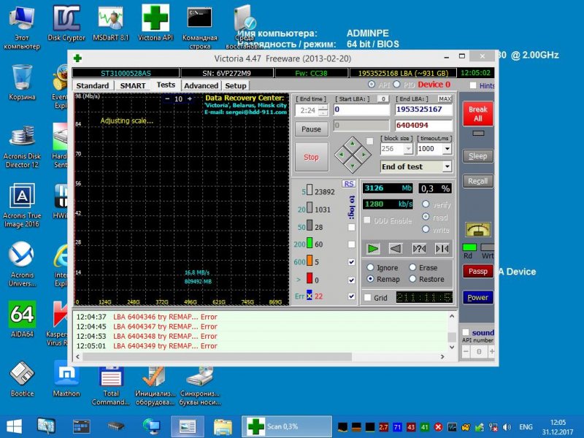Viewport: 584px width, 438px height.
Task: Click the directional diamond navigation pad
Action: point(353,154)
